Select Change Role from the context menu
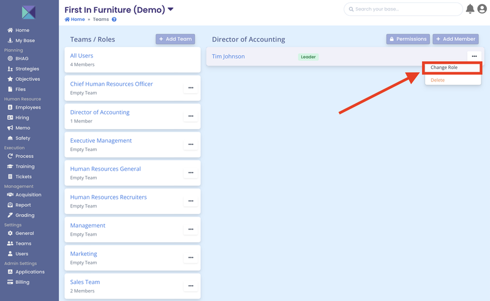490x301 pixels. 443,67
